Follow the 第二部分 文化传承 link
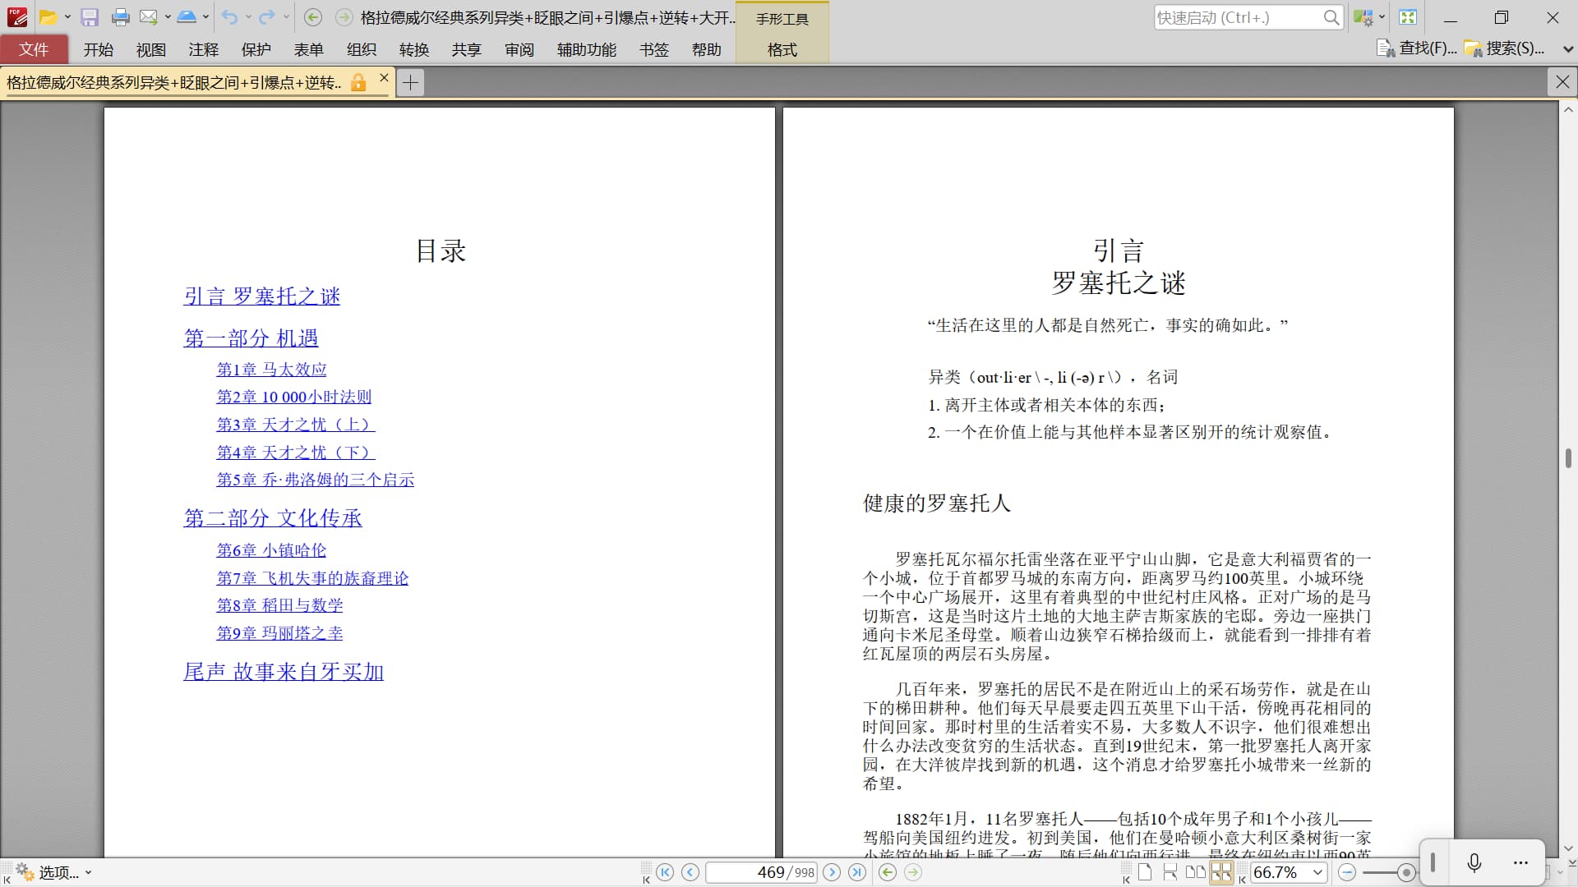Viewport: 1578px width, 887px height. pos(273,518)
